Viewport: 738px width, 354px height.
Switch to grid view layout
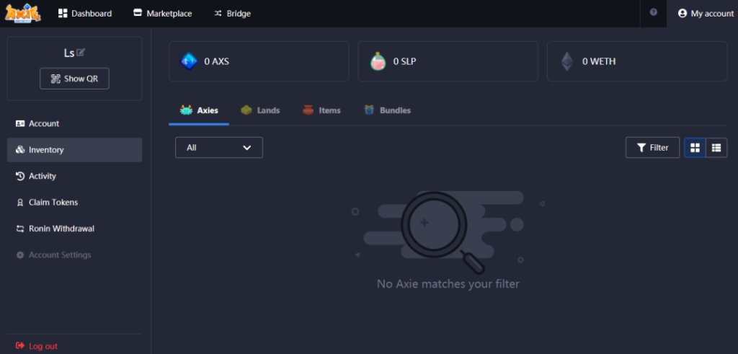pyautogui.click(x=695, y=148)
